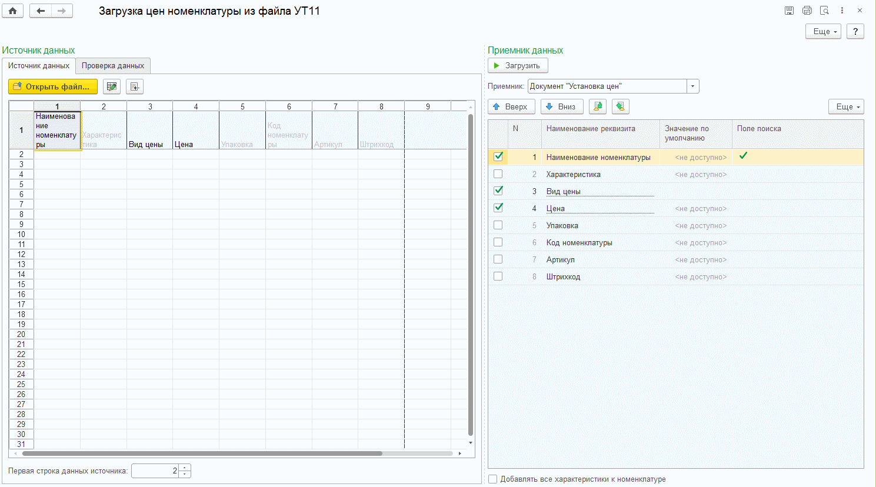
Task: Uncheck the Цена row checkbox
Action: (x=498, y=208)
